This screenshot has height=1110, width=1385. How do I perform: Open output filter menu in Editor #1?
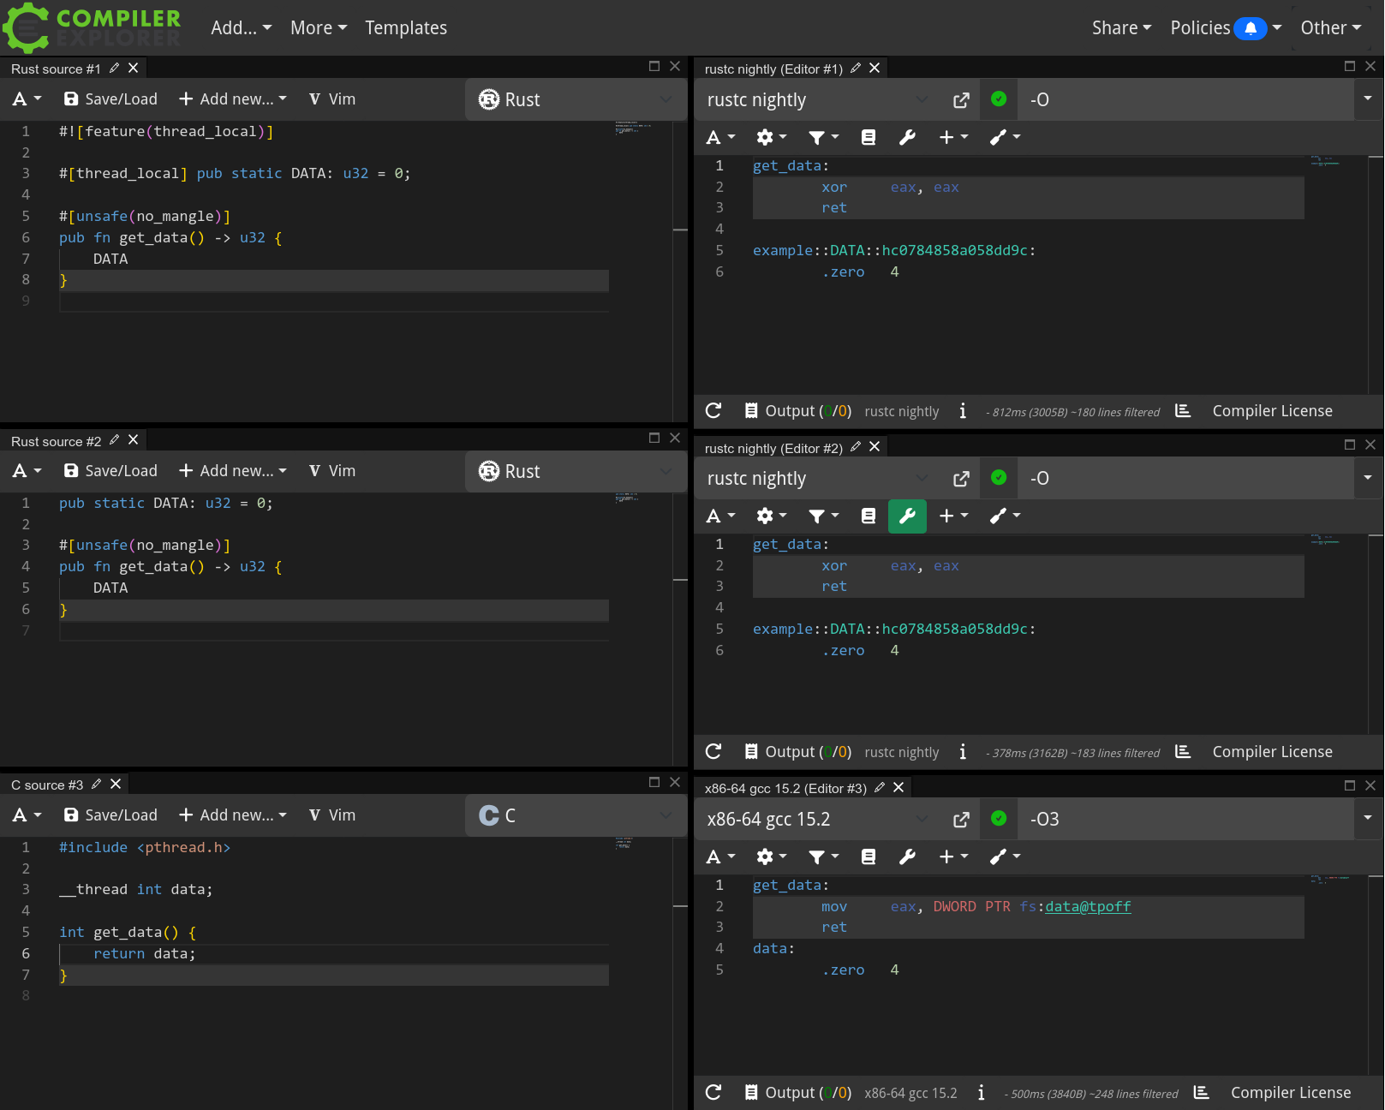click(x=823, y=137)
